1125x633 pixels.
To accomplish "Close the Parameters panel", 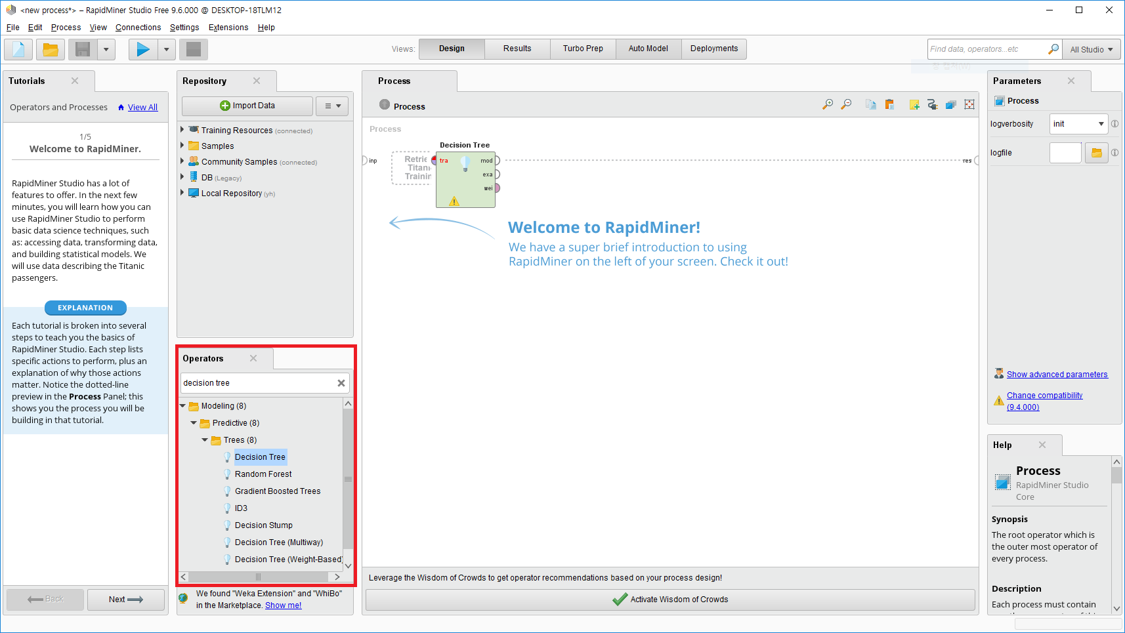I will tap(1071, 81).
